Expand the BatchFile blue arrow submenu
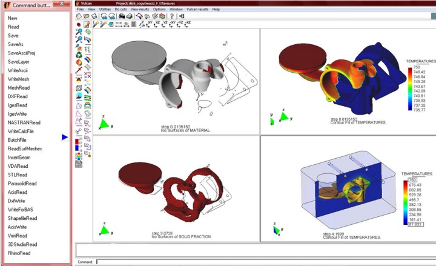 [x=65, y=138]
